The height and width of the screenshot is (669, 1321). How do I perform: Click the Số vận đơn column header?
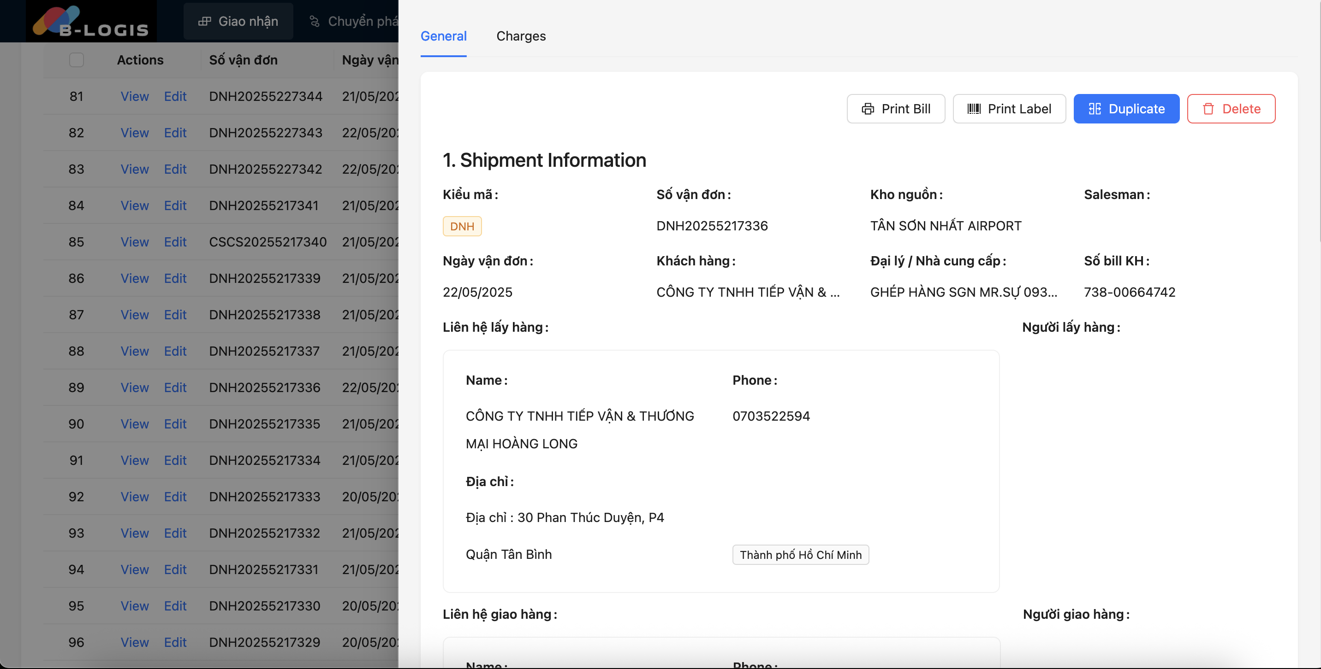coord(243,60)
